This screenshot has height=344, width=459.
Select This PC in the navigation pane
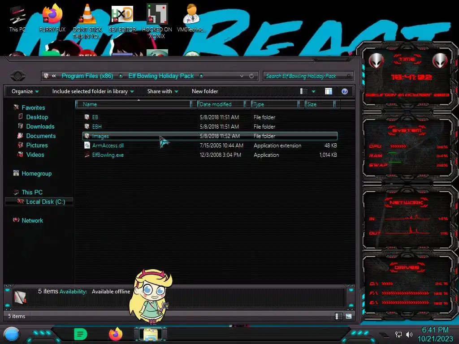(x=32, y=192)
